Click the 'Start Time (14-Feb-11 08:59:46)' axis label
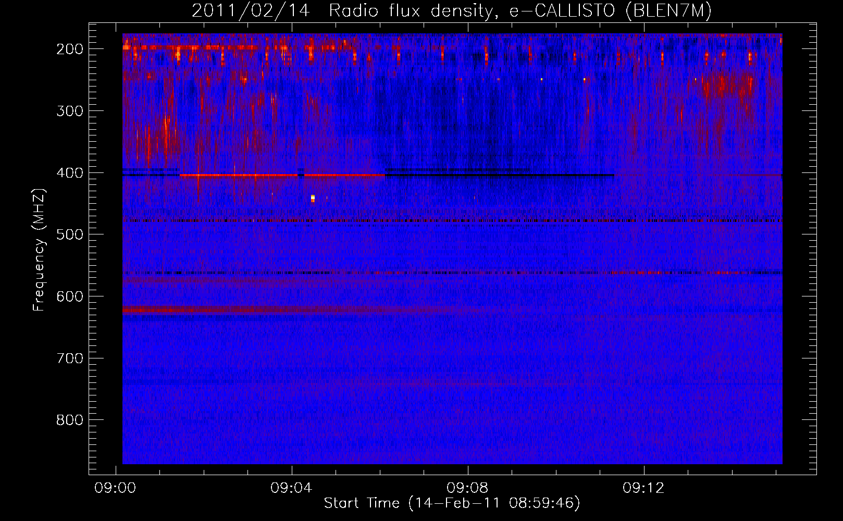This screenshot has height=521, width=843. pyautogui.click(x=452, y=503)
